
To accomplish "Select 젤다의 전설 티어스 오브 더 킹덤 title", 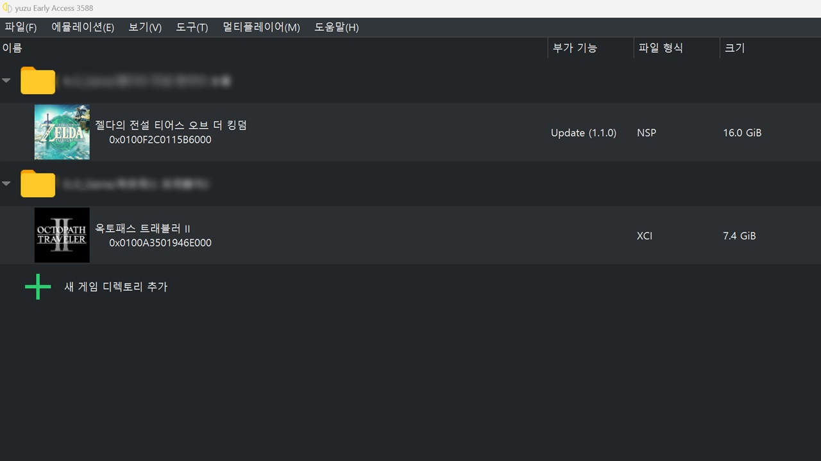I will [x=171, y=125].
